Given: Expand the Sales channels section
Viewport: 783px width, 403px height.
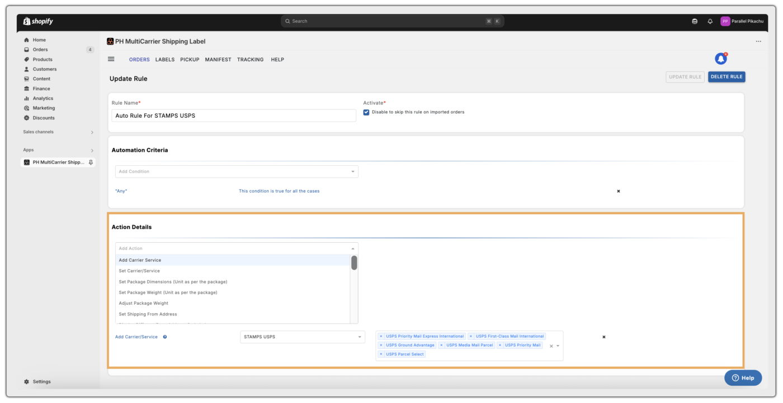Looking at the screenshot, I should [x=92, y=132].
